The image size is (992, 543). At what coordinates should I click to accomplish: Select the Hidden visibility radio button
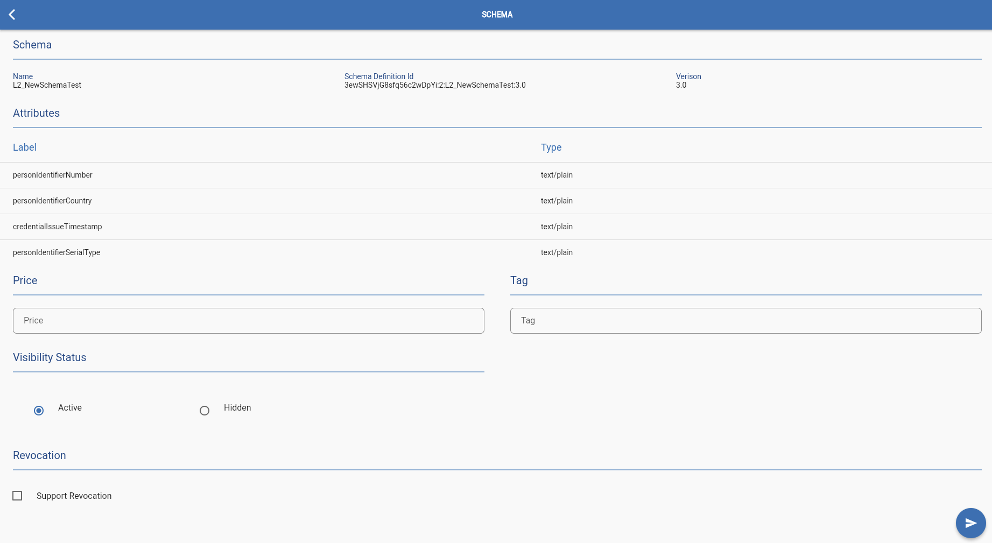(x=205, y=411)
